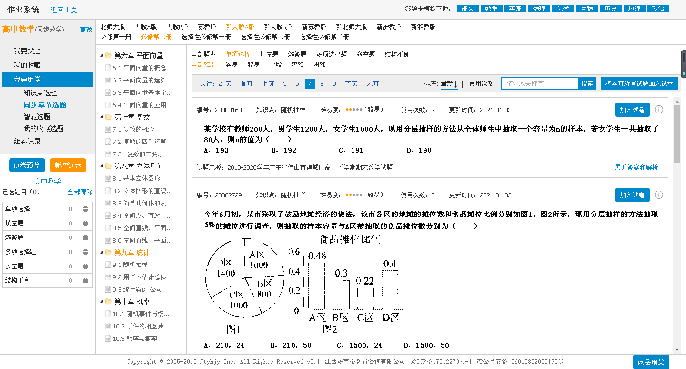Click the keyword search input field
The image size is (686, 369).
(540, 83)
